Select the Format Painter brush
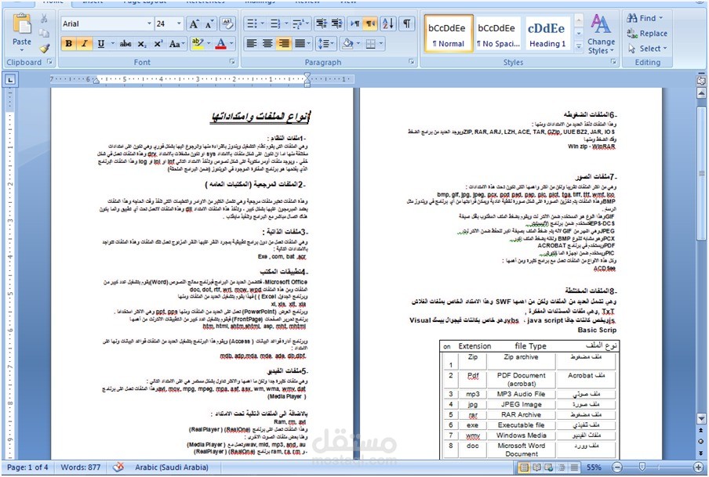709x477 pixels. (x=44, y=48)
